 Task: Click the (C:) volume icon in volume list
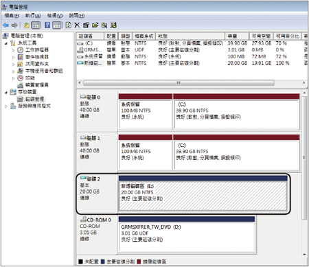pyautogui.click(x=80, y=43)
